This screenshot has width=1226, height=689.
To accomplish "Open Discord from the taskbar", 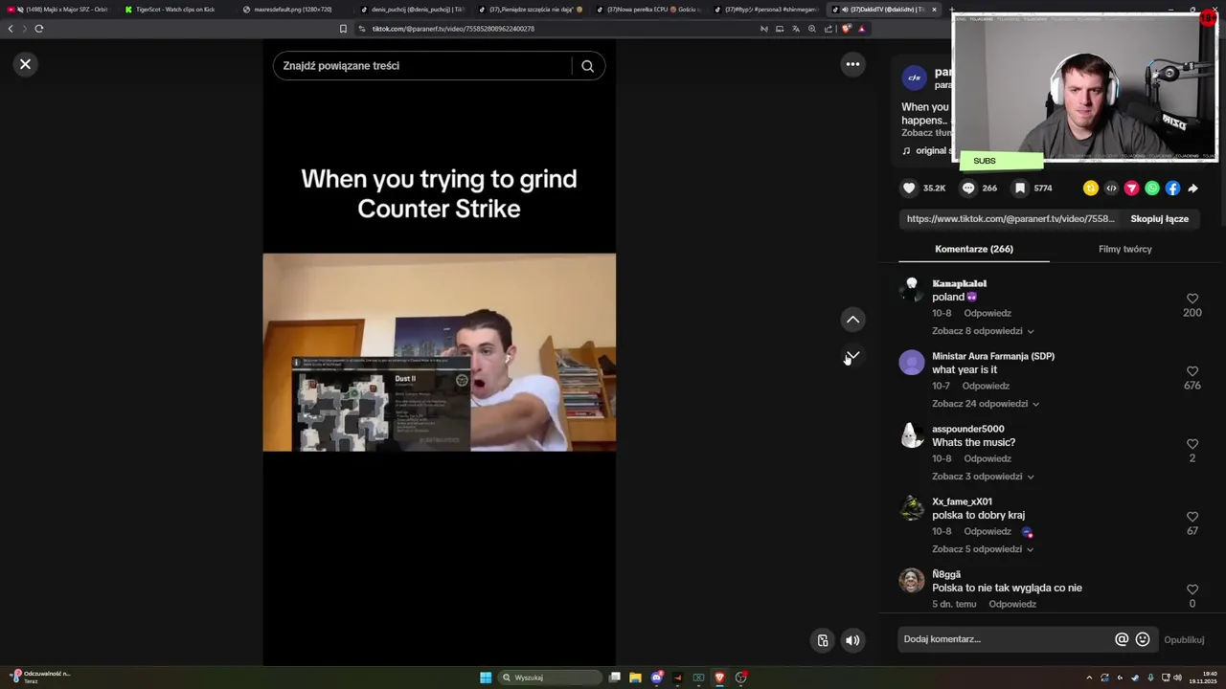I will coord(656,678).
